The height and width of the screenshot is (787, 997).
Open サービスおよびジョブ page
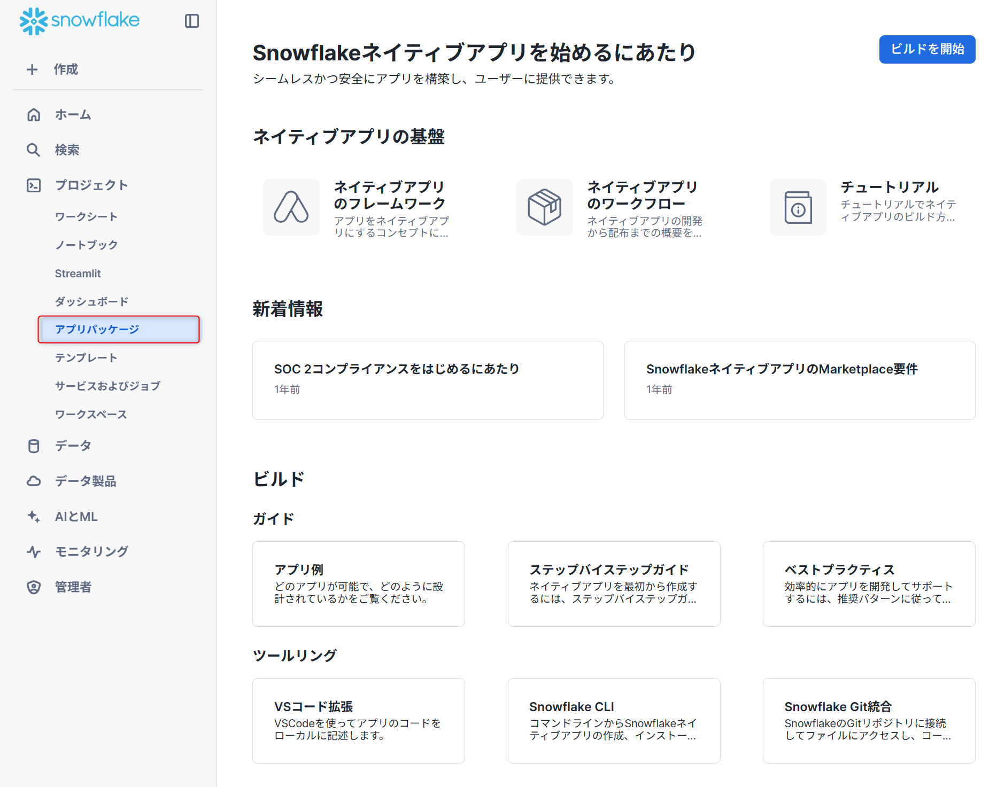point(108,386)
